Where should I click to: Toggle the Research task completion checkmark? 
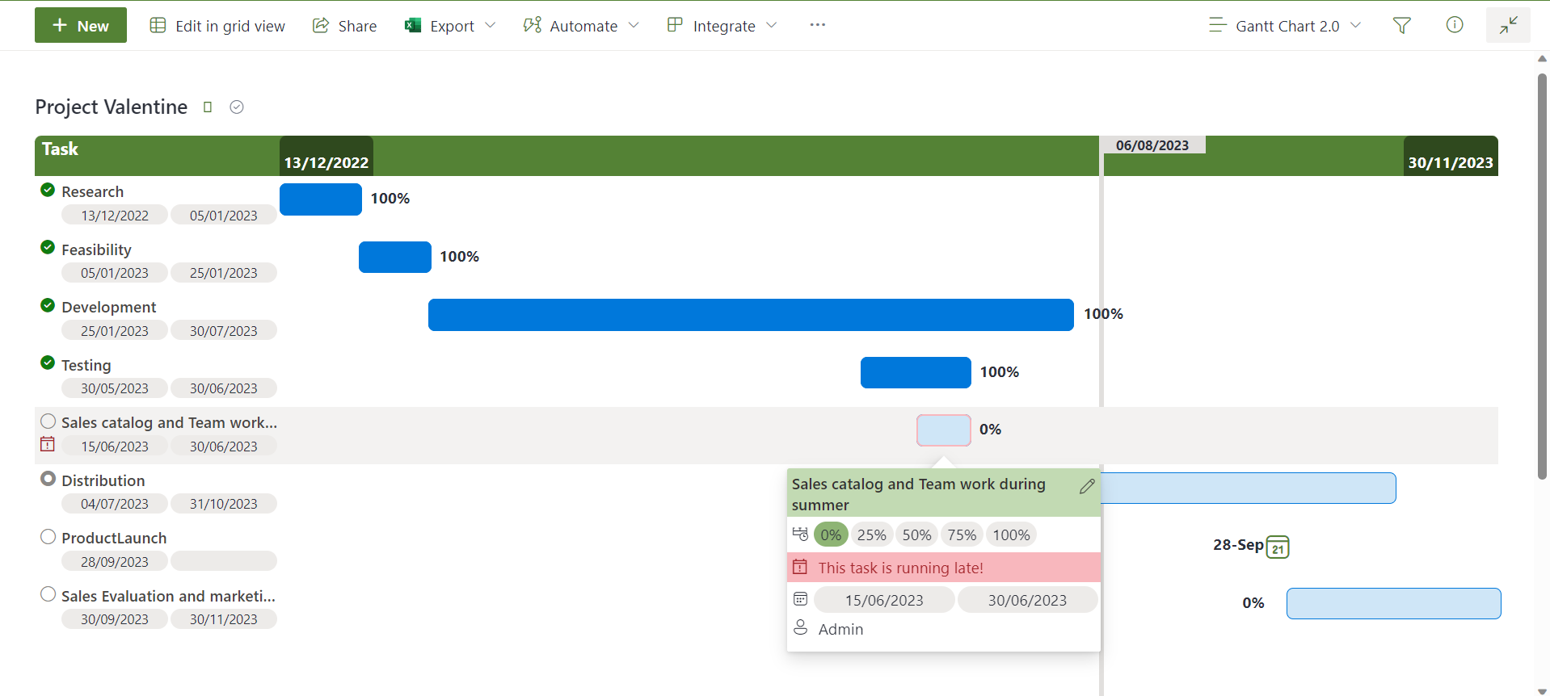coord(48,190)
